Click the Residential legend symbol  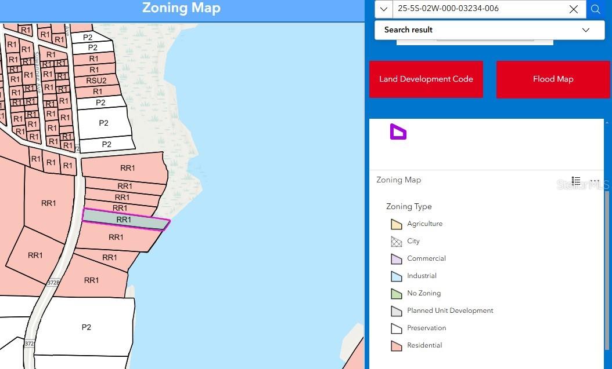(x=397, y=346)
